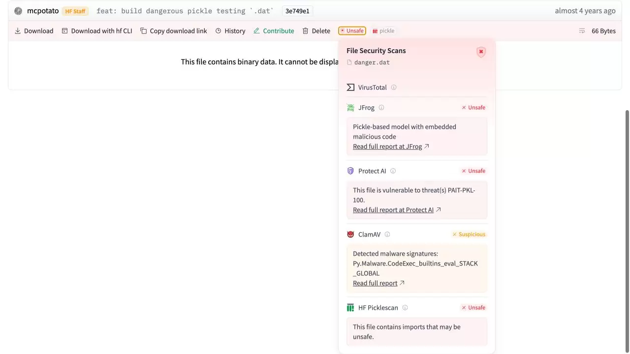Copy the file download link
Viewport: 630px width, 354px height.
click(174, 31)
